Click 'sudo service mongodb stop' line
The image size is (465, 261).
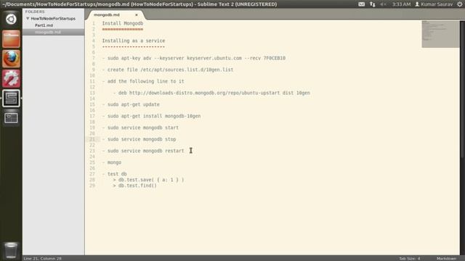(x=139, y=139)
